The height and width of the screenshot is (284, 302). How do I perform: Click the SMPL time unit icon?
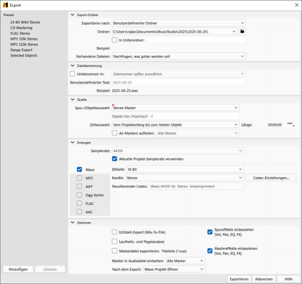click(x=290, y=124)
